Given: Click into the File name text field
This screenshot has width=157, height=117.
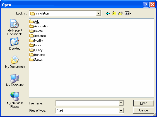Looking at the screenshot, I should (x=87, y=103).
